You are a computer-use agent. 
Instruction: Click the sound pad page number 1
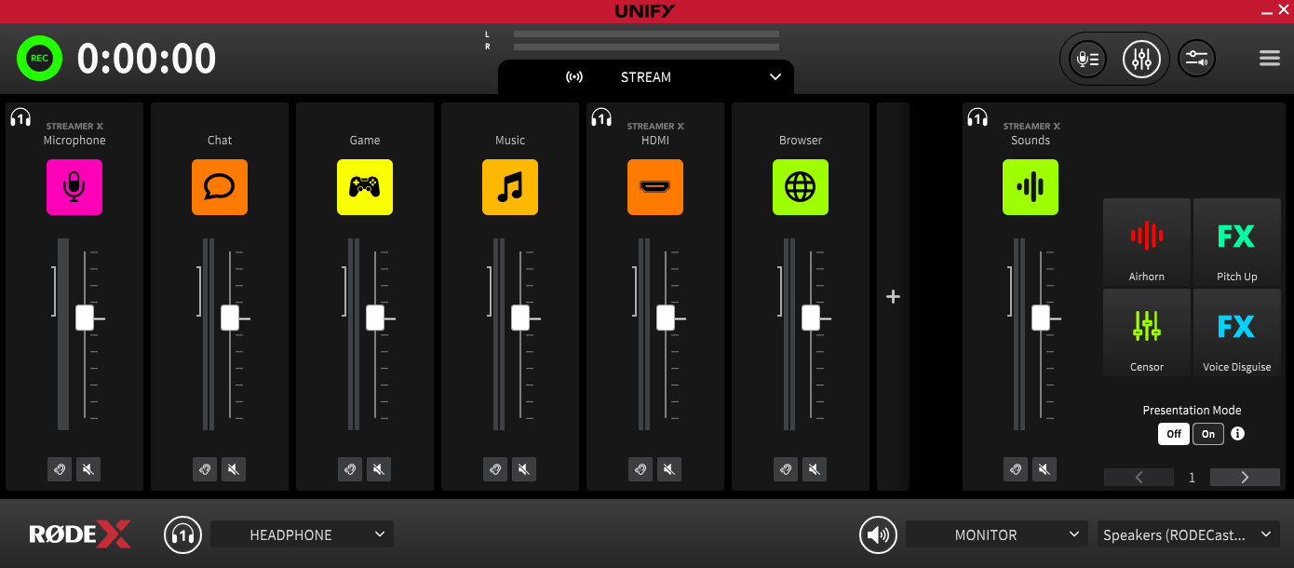pyautogui.click(x=1192, y=478)
